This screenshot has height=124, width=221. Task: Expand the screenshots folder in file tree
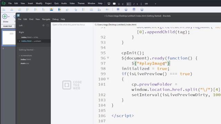pos(19,56)
